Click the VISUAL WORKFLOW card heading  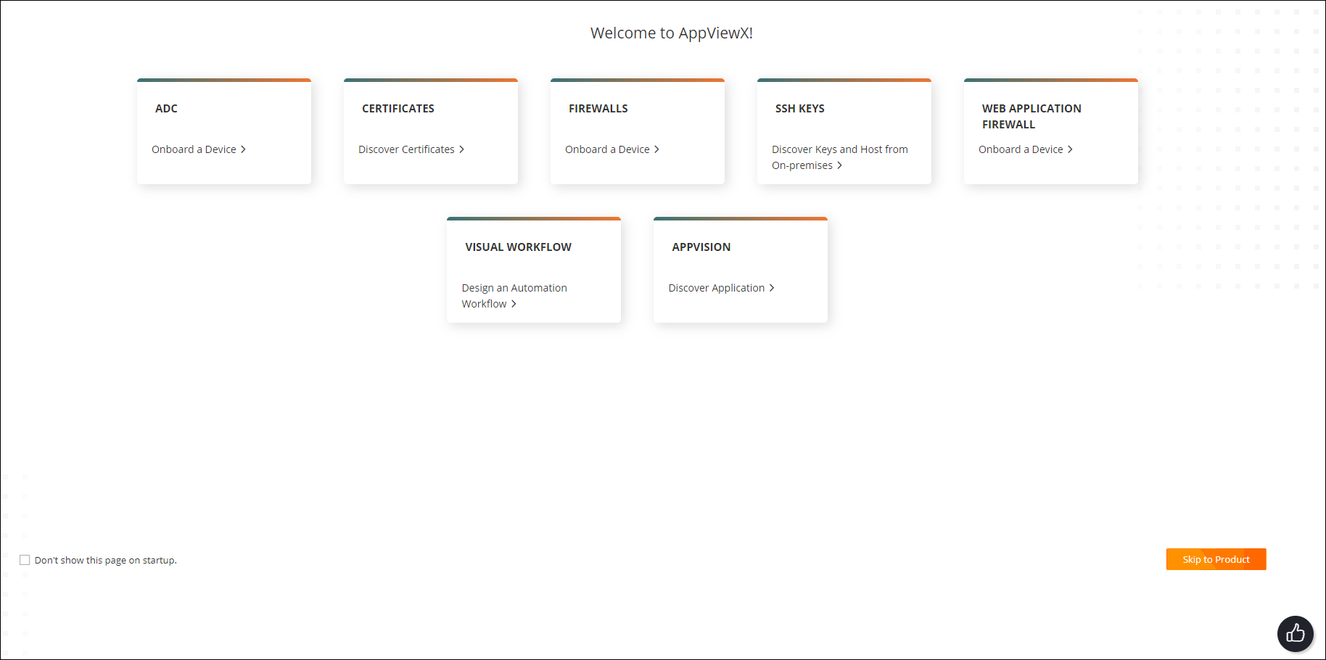[519, 247]
